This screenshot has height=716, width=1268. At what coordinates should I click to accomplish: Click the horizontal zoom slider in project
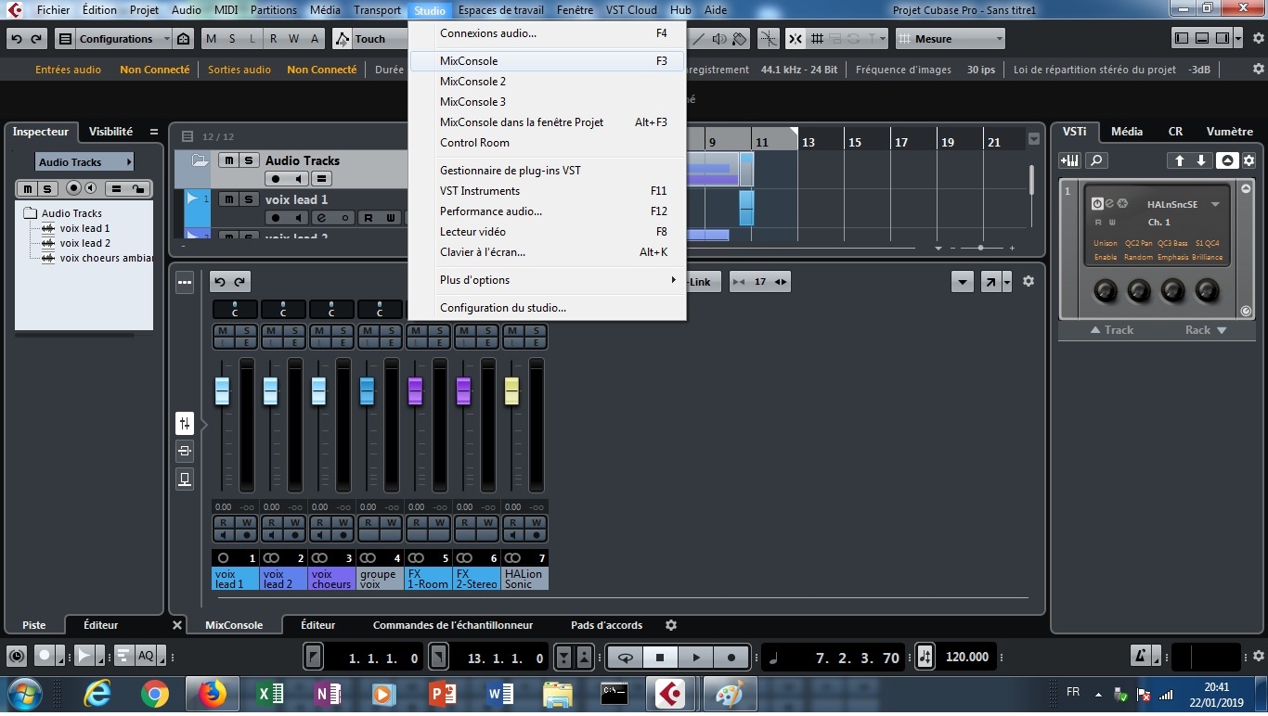[x=980, y=248]
